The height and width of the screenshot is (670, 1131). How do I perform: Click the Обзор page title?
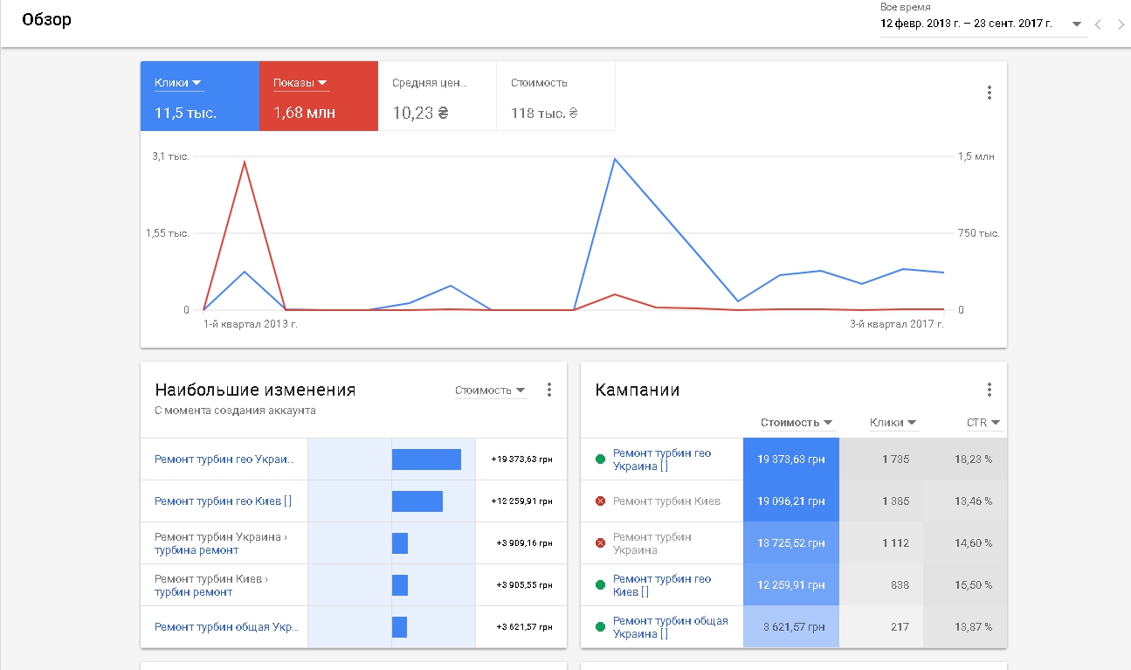point(46,20)
